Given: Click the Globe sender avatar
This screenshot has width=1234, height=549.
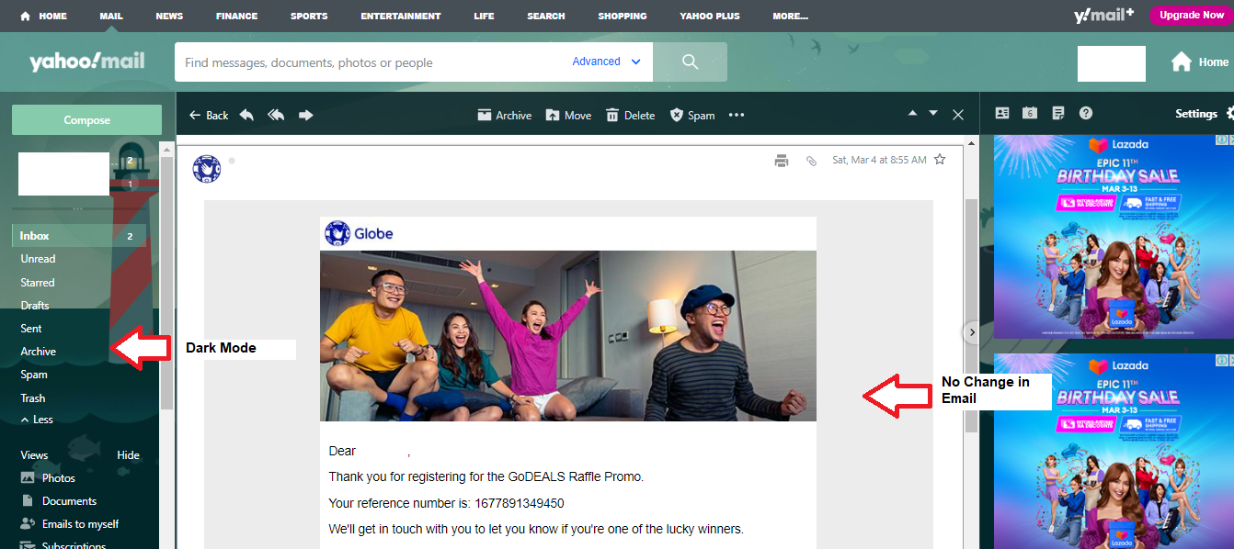Looking at the screenshot, I should pos(207,169).
